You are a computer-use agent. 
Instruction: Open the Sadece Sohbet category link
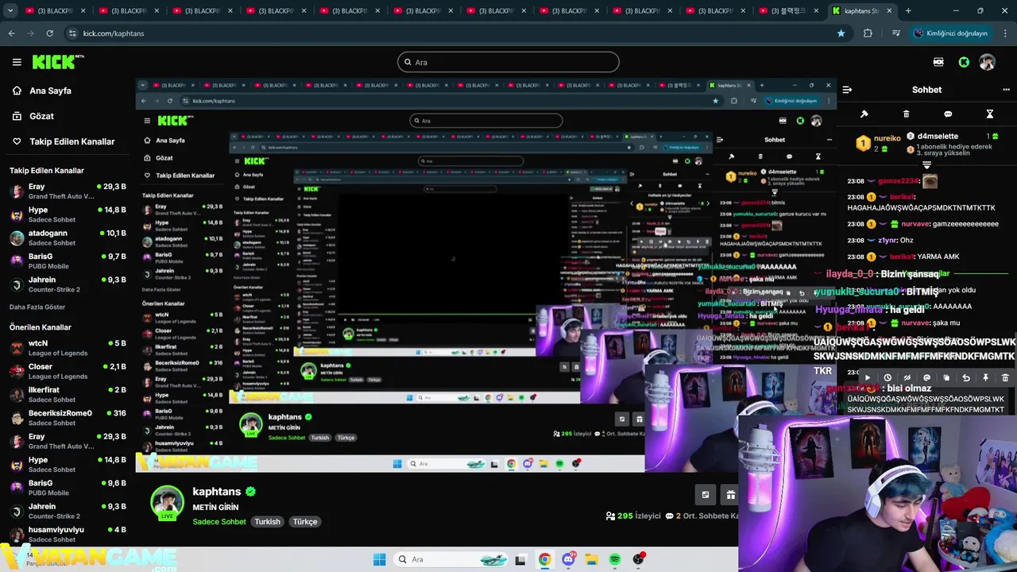tap(219, 522)
